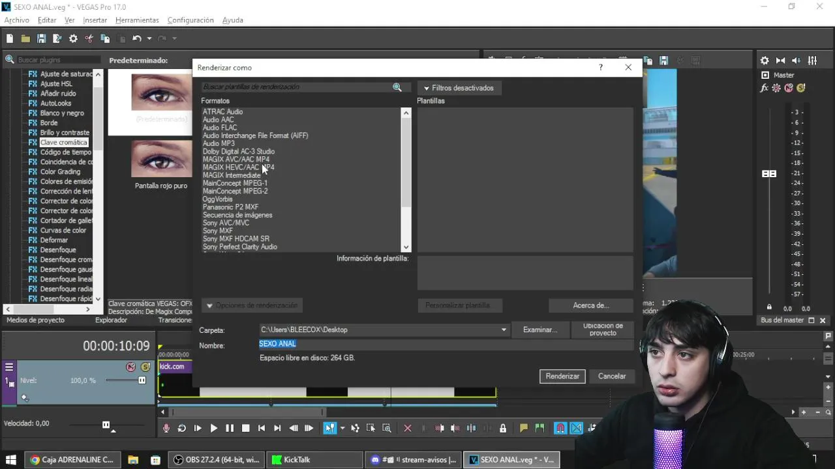
Task: Click the Renderizar button
Action: click(x=562, y=377)
